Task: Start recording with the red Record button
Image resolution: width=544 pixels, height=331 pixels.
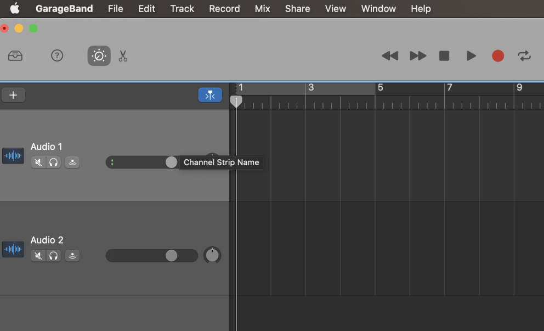Action: click(498, 55)
